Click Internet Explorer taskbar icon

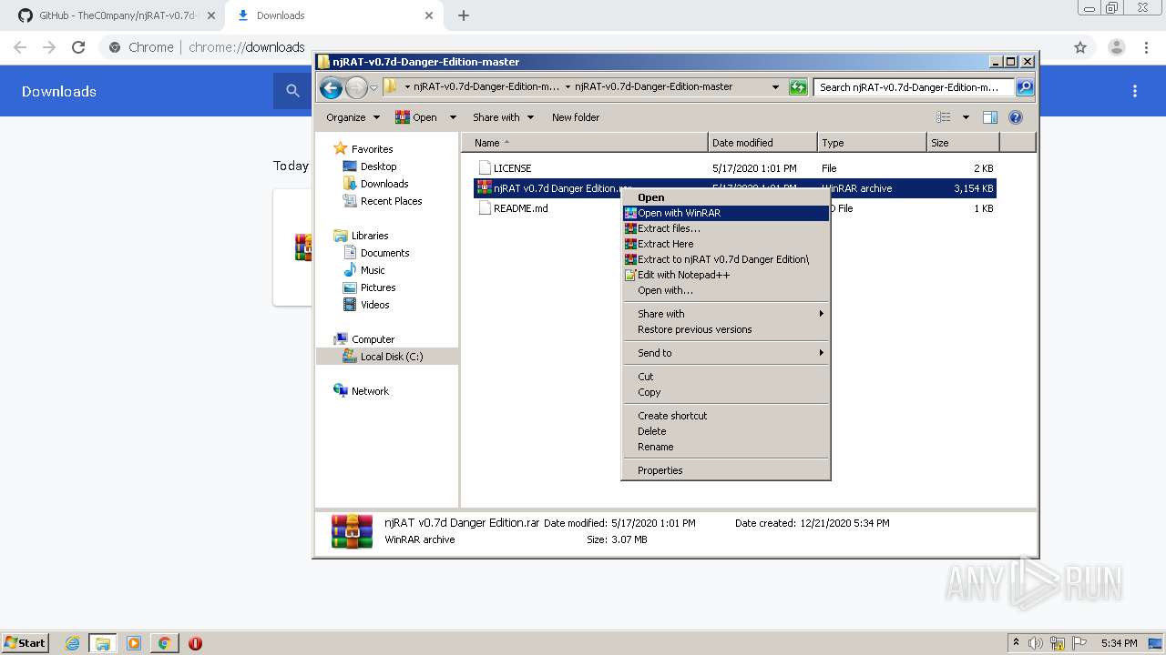coord(72,643)
